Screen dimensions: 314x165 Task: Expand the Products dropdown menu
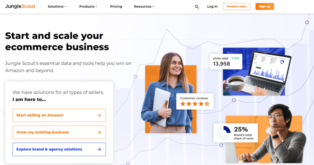[88, 6]
